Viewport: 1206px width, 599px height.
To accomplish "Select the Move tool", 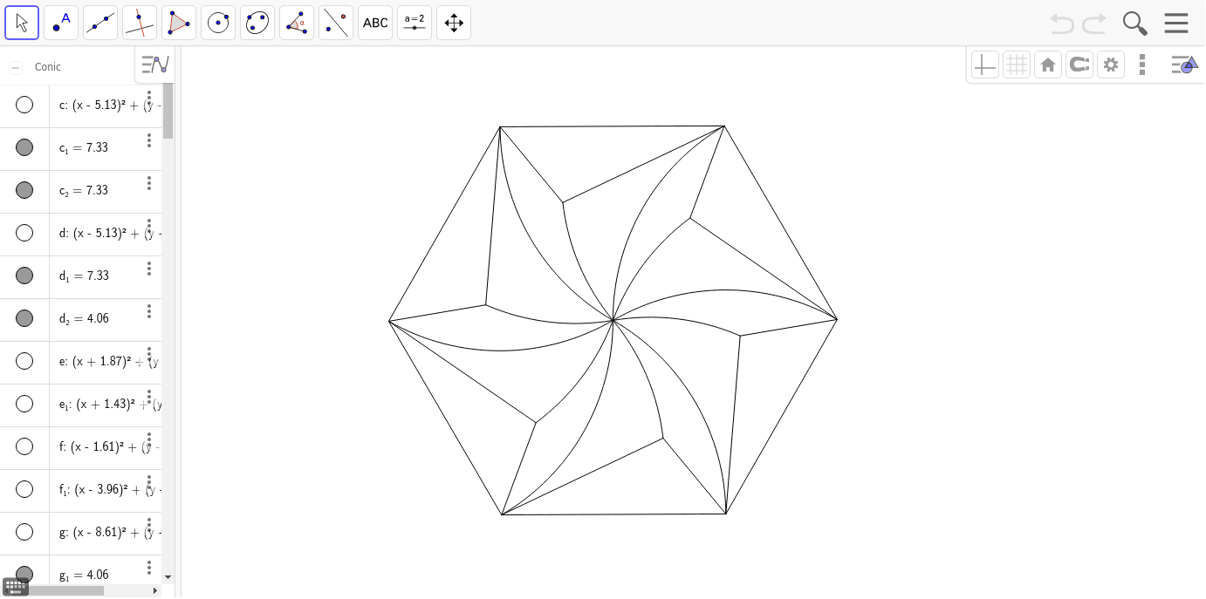I will click(x=22, y=22).
